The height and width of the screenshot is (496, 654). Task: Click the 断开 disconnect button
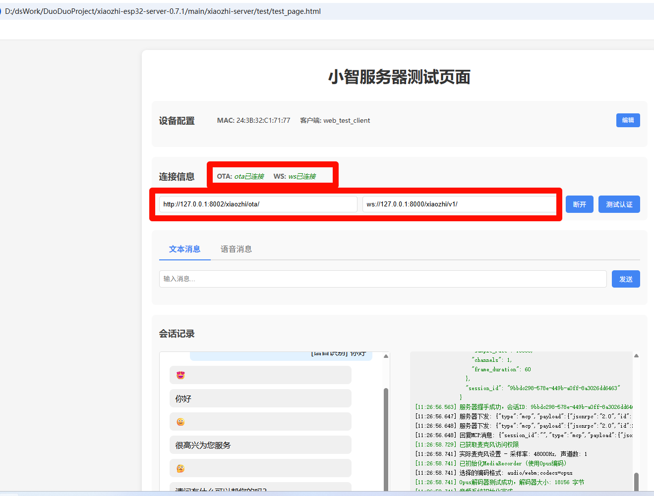580,204
